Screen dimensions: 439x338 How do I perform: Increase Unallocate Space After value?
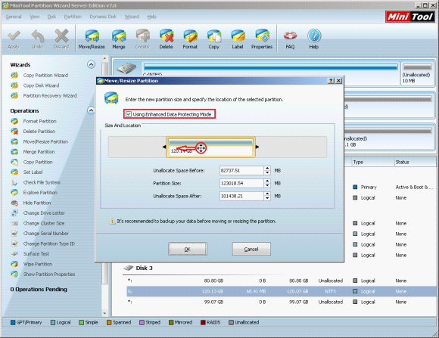pos(267,194)
